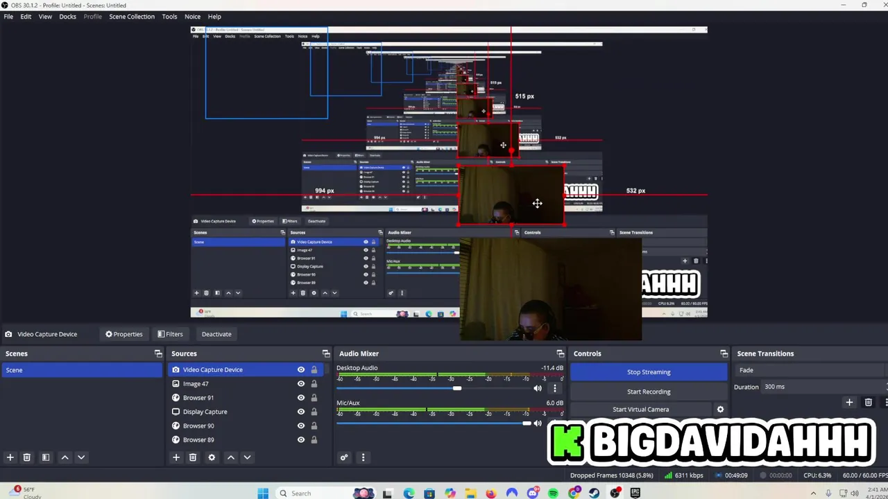Mute the Mic/Aux channel
Screen dimensions: 888x499
coord(538,423)
